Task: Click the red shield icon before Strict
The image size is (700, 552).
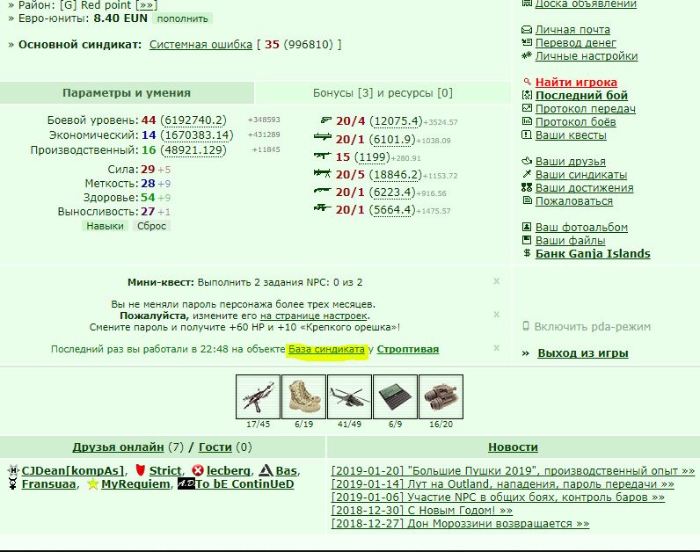Action: pyautogui.click(x=141, y=470)
